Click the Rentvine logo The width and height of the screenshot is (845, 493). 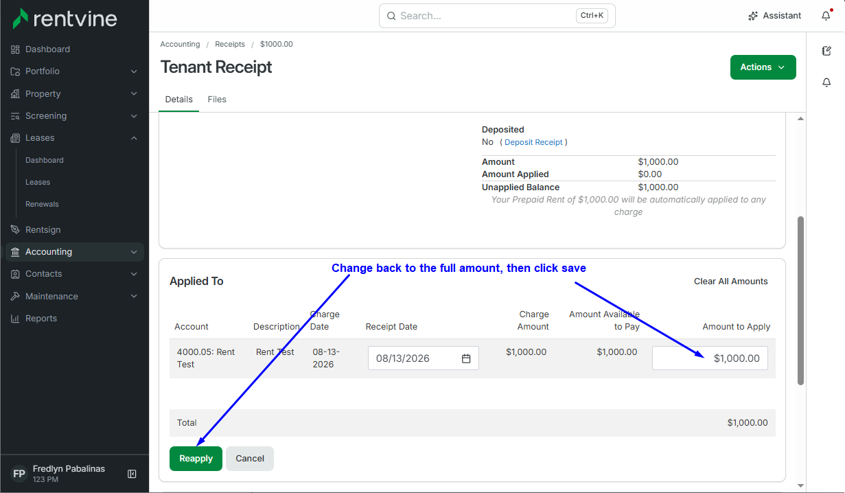click(65, 19)
